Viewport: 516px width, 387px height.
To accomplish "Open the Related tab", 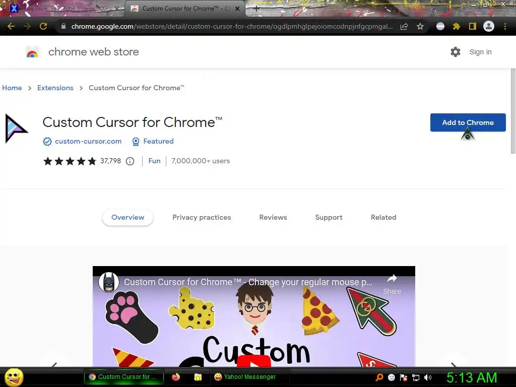I will point(383,218).
